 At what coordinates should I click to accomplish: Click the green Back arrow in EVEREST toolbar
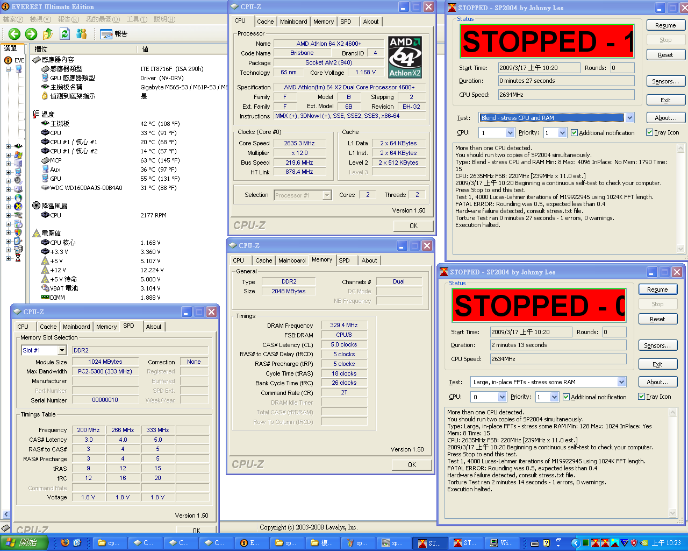click(x=15, y=34)
